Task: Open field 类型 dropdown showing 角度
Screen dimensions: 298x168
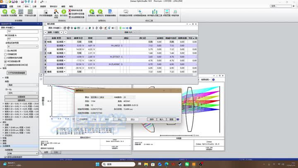Action: coord(23,85)
